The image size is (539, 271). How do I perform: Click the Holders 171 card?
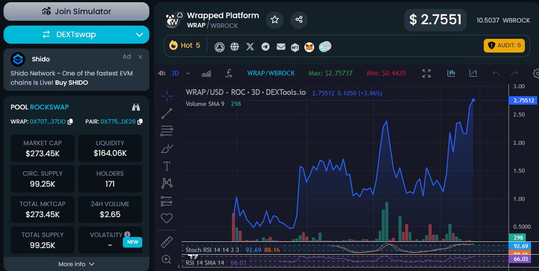(110, 179)
